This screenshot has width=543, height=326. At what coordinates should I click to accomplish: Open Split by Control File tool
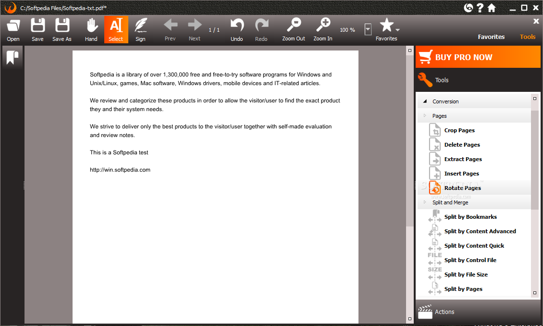[474, 260]
